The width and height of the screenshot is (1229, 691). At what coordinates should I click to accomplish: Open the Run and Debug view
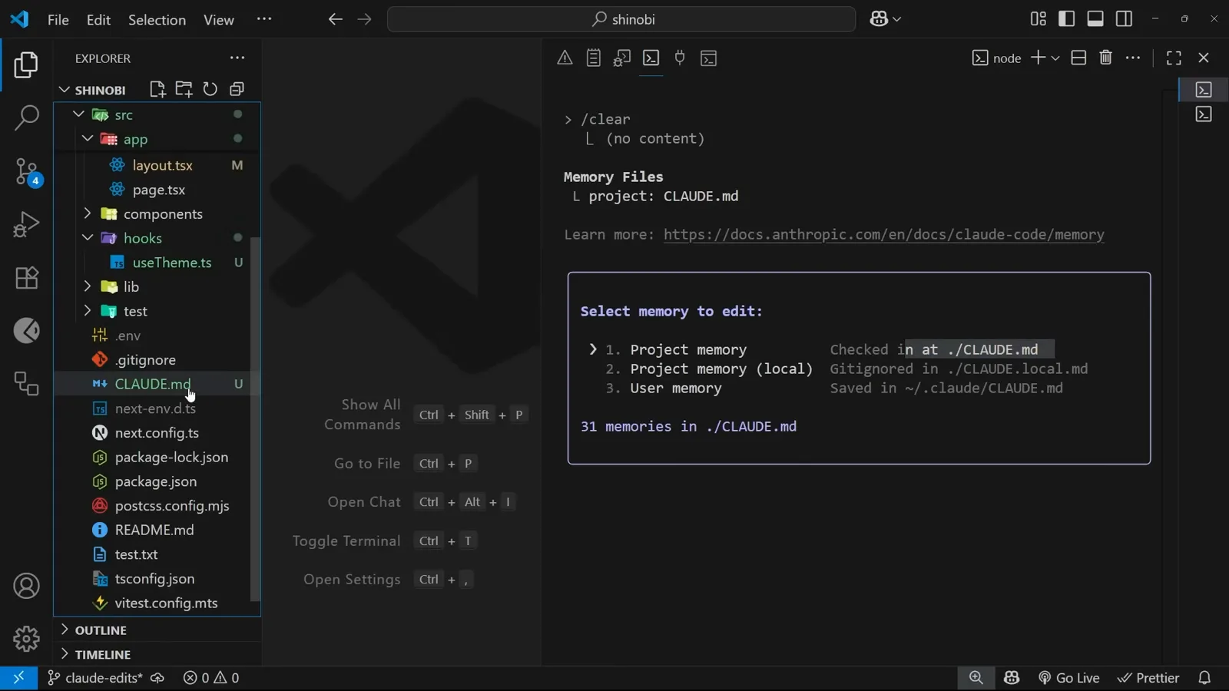[x=26, y=224]
